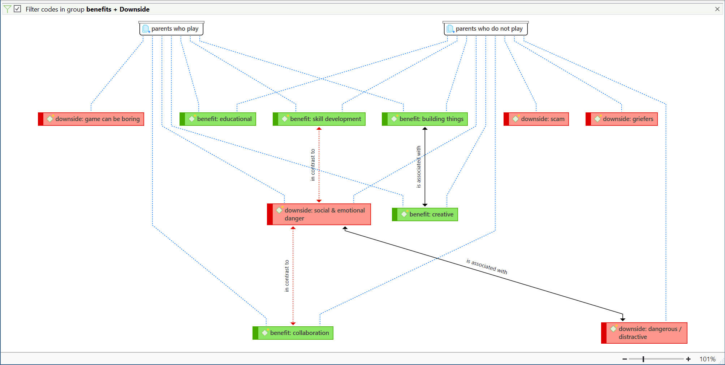Select 'benefit: skill development' code label
The height and width of the screenshot is (365, 725).
(325, 119)
